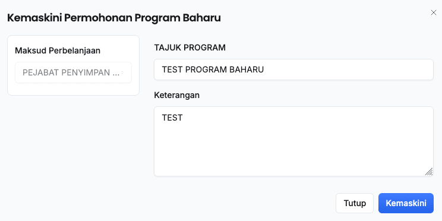
Task: Open the Maksud Perbelanjaan dropdown
Action: (73, 72)
